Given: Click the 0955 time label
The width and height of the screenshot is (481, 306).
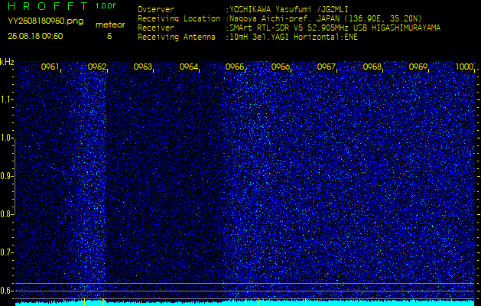Looking at the screenshot, I should (x=235, y=67).
